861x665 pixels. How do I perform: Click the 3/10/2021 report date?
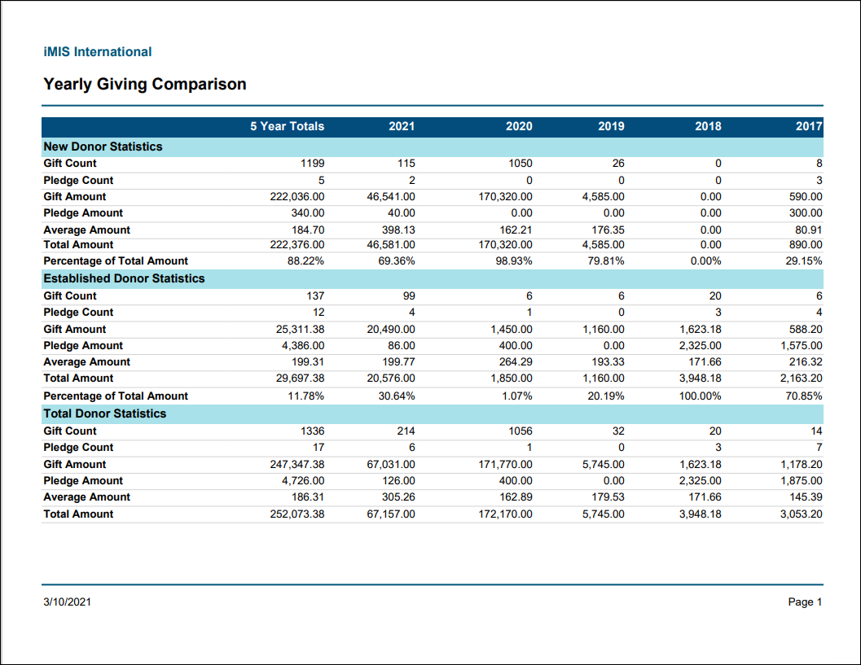(x=67, y=602)
